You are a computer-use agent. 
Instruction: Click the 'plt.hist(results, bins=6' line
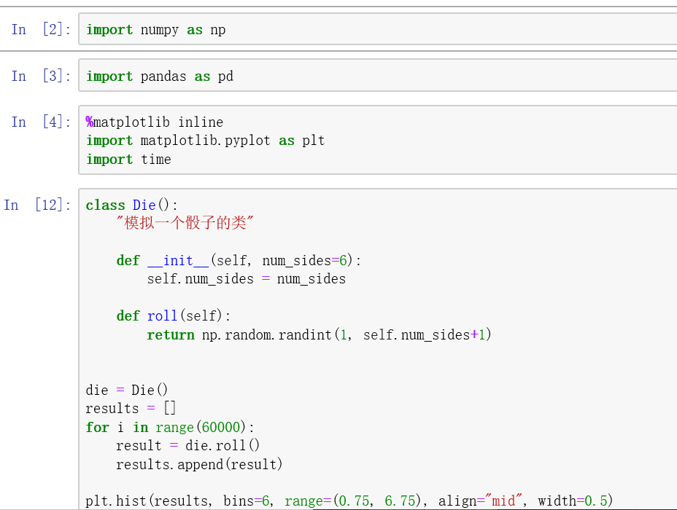pyautogui.click(x=349, y=501)
